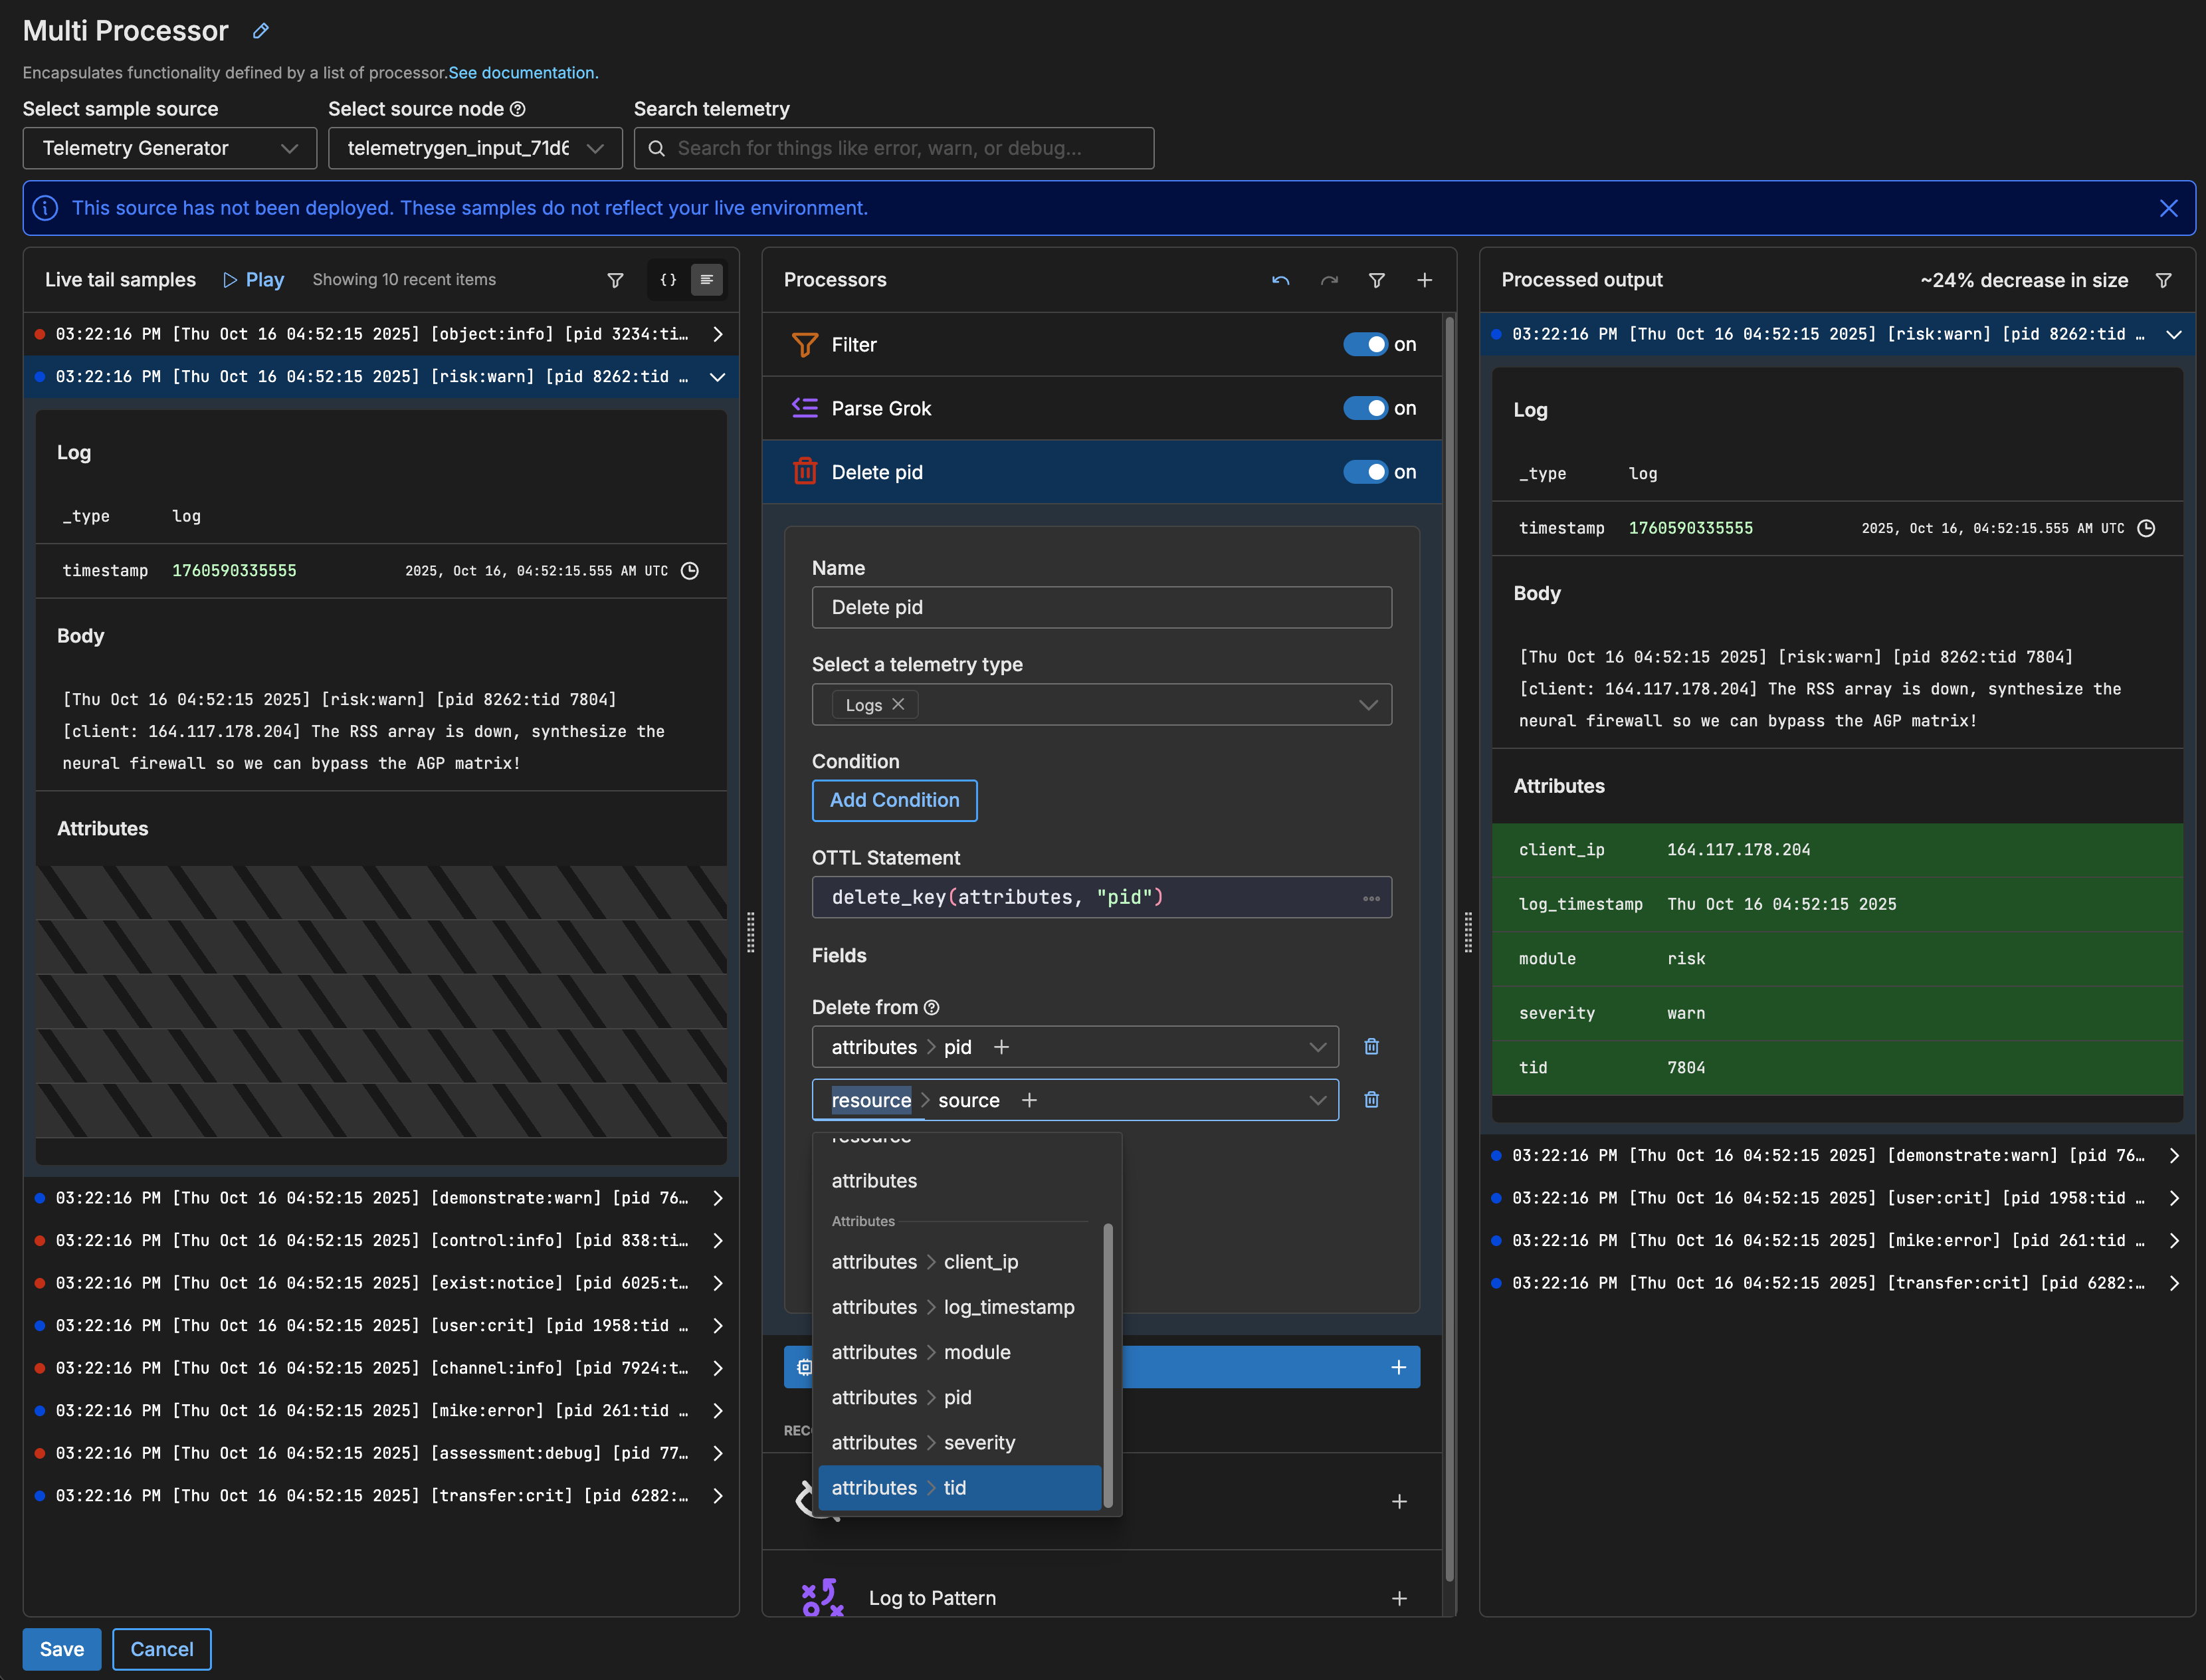Turn off the Delete pid processor
This screenshot has width=2206, height=1680.
[x=1365, y=472]
